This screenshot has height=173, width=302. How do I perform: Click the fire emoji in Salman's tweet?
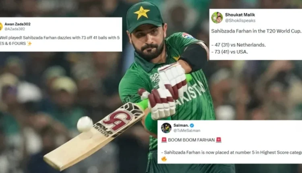point(164,159)
